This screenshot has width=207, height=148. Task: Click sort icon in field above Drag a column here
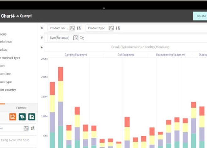(33, 128)
